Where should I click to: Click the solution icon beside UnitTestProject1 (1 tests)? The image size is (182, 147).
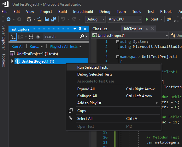(x=12, y=54)
